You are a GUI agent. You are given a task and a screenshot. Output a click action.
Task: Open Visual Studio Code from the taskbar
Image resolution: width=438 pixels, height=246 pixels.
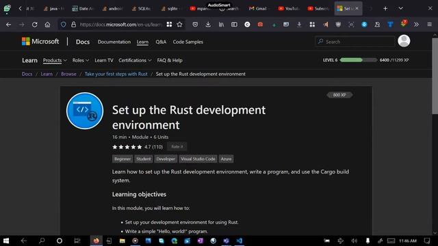[240, 241]
